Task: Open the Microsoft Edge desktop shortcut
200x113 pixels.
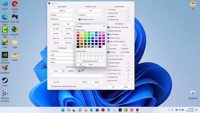Action: coord(5,19)
